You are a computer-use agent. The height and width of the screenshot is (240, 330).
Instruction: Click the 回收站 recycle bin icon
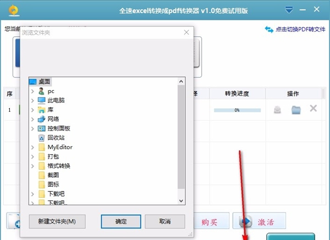pyautogui.click(x=41, y=138)
